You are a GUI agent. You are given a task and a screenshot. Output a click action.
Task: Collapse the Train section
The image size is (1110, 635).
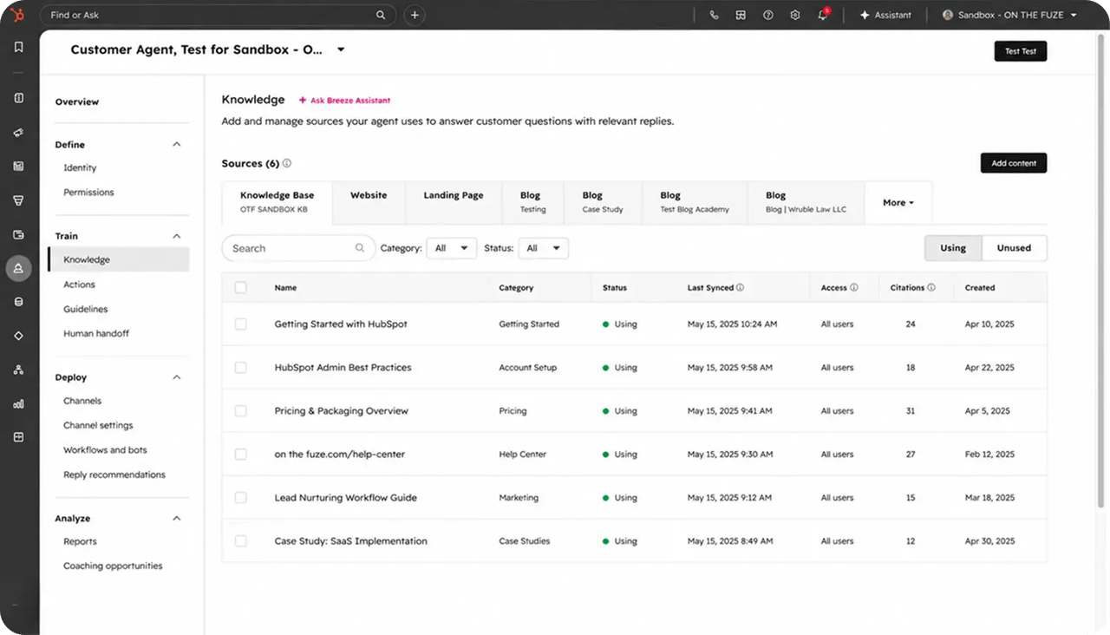(x=177, y=236)
